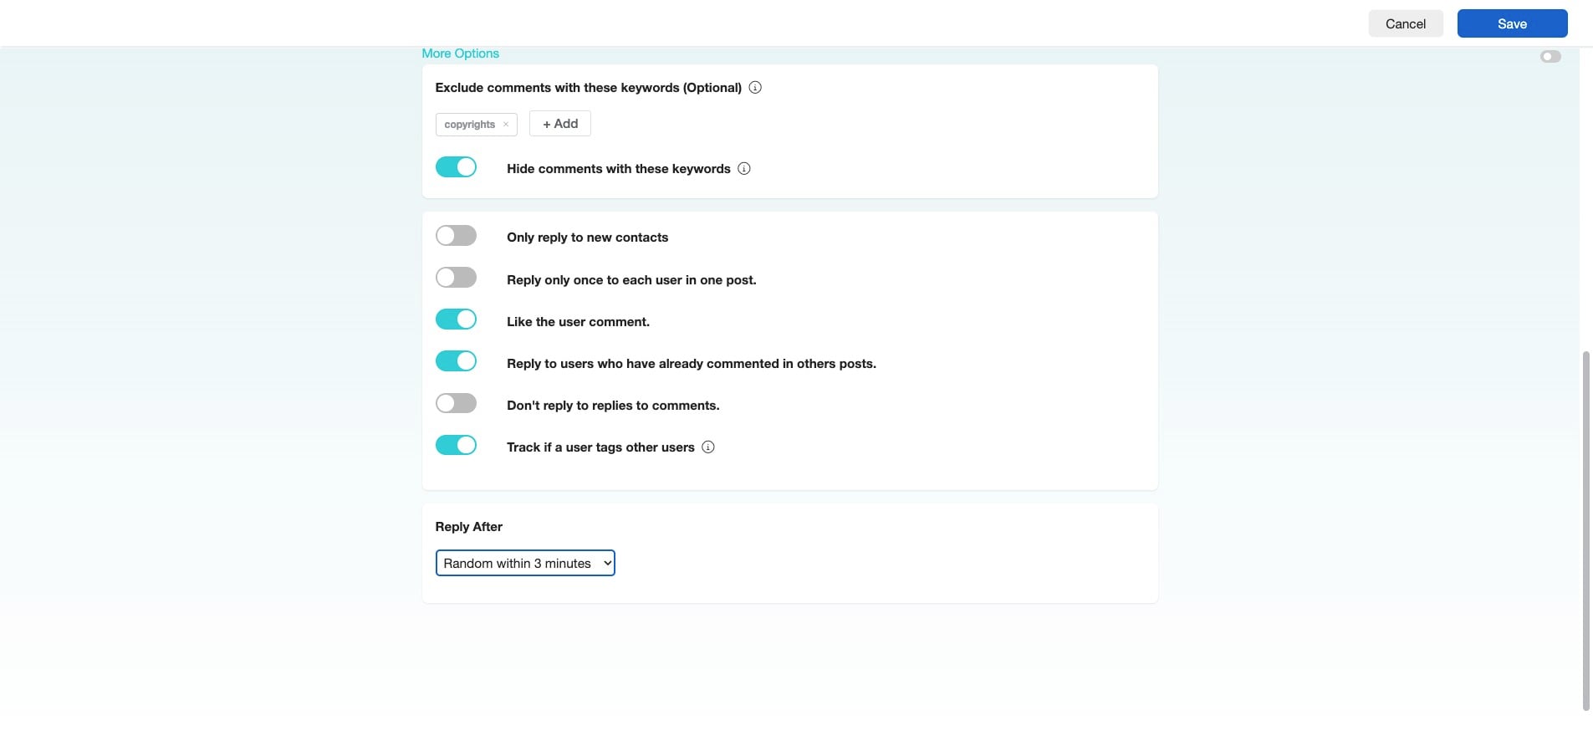
Task: Disable Track if a user tags others
Action: coord(456,446)
